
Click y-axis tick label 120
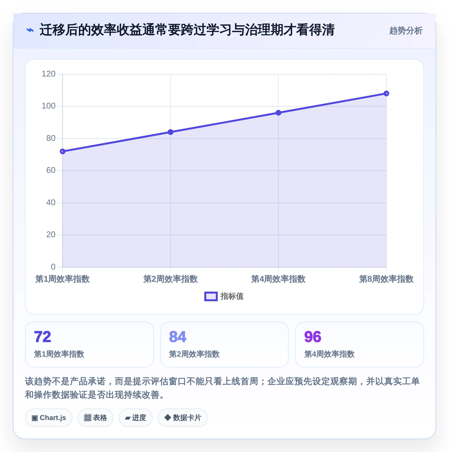point(48,74)
